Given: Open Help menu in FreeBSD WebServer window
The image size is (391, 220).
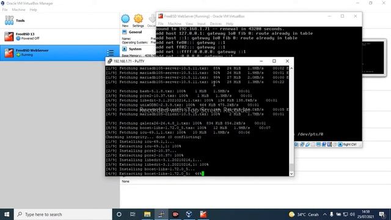Looking at the screenshot, I should 230,24.
